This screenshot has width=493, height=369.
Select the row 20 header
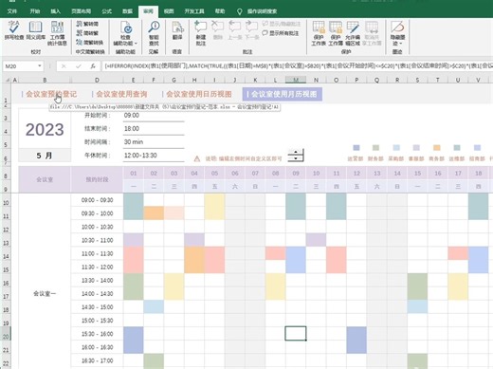(6, 334)
